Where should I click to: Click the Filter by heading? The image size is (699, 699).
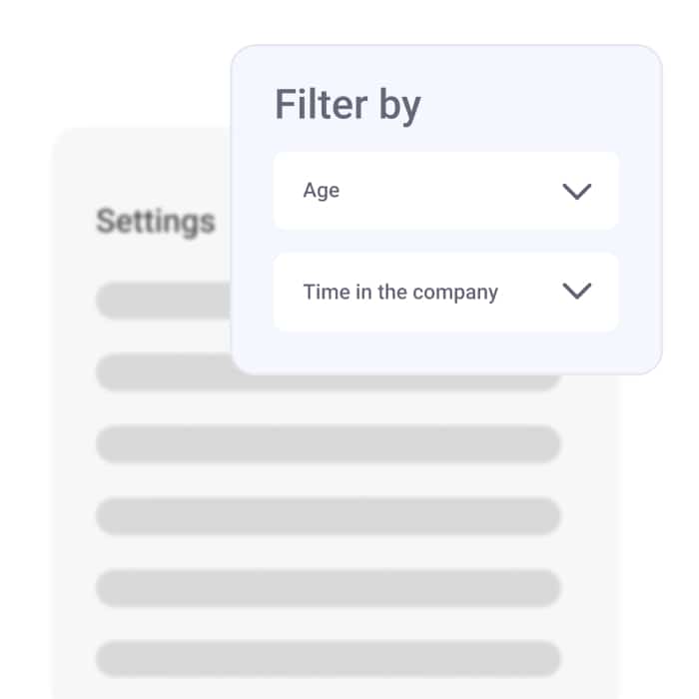(348, 106)
